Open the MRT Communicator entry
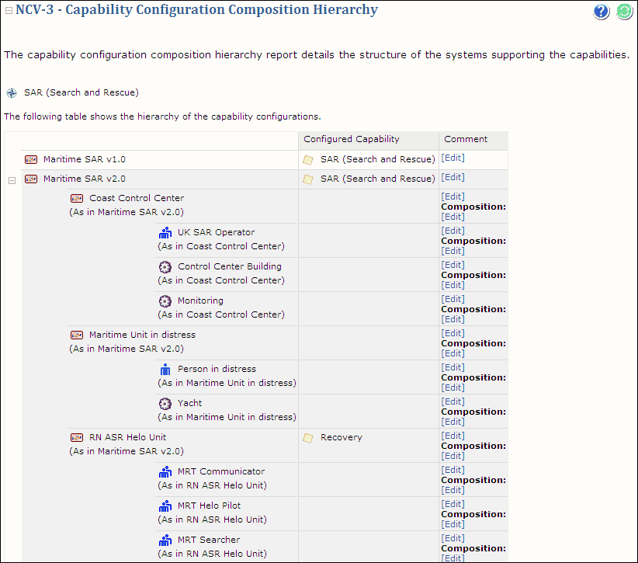The width and height of the screenshot is (638, 563). tap(220, 471)
